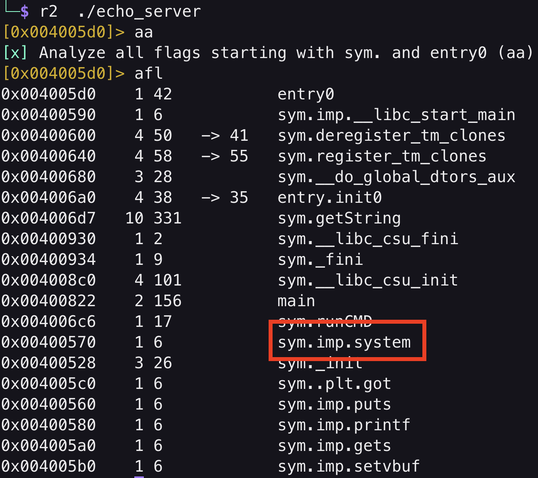
Task: Click the sym.imp.puts function name
Action: (334, 404)
